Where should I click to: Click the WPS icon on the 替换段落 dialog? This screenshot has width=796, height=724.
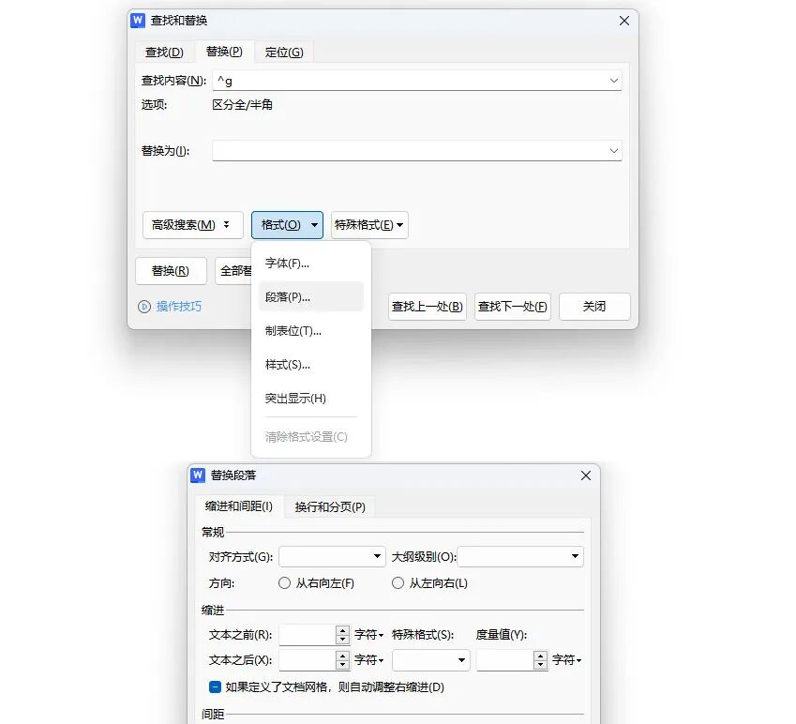(197, 475)
